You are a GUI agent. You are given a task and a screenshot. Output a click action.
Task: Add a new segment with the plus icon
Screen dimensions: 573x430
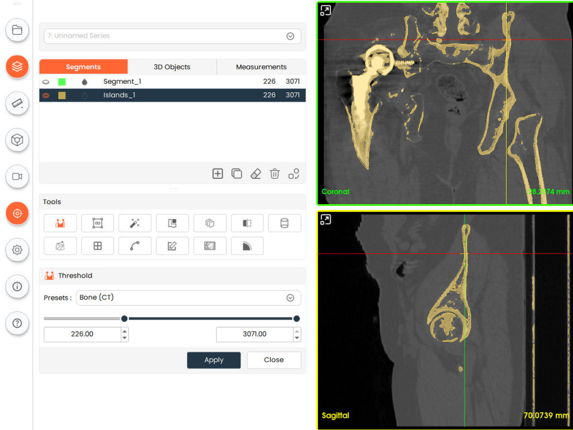(217, 173)
